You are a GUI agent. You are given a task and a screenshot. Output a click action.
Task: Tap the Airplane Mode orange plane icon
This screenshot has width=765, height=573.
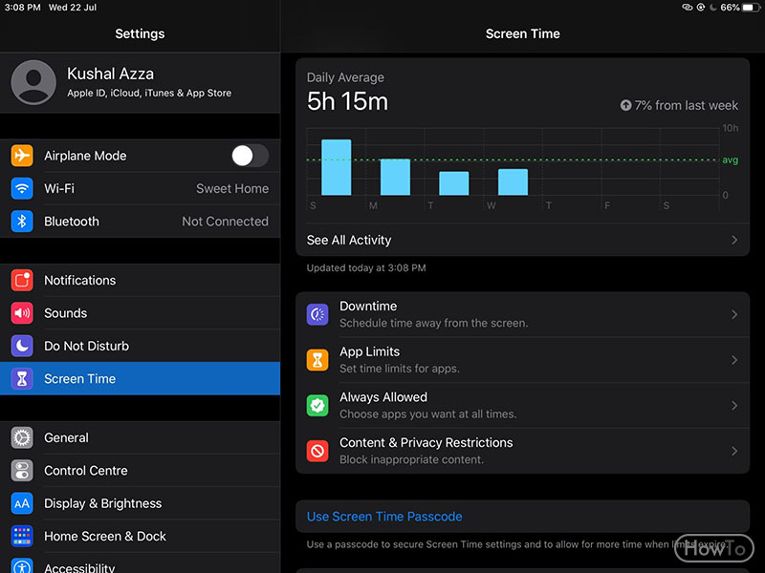click(x=22, y=156)
